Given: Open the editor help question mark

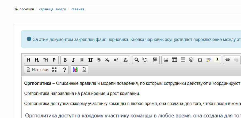Looking at the screenshot, I should [x=64, y=70].
